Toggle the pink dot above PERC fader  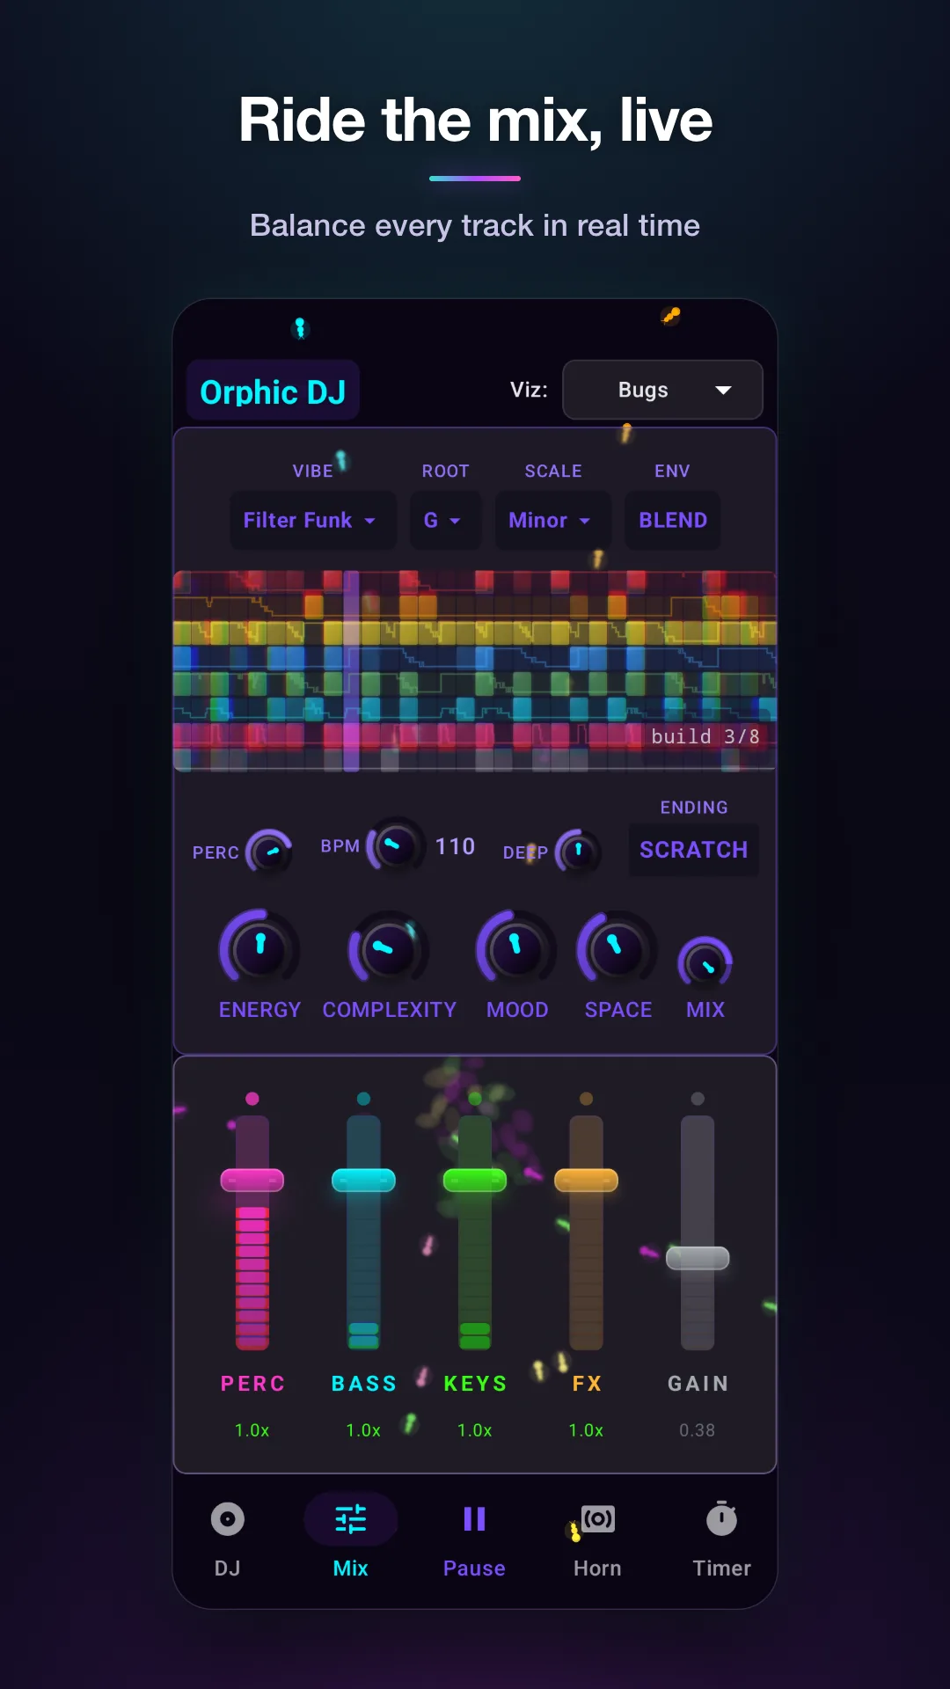point(252,1099)
